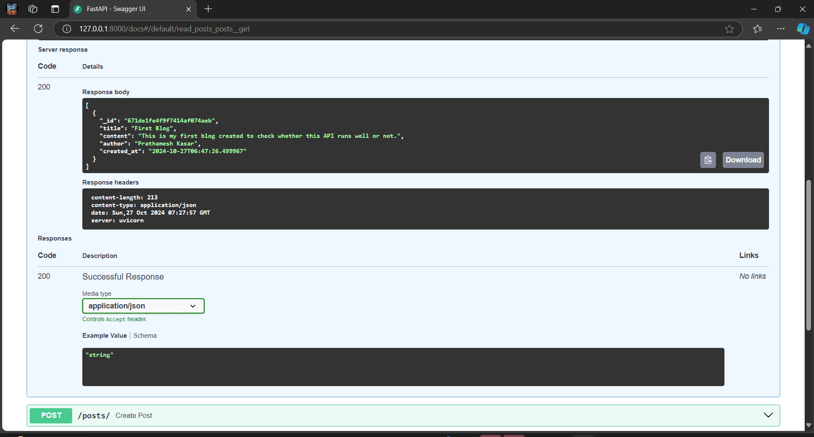Viewport: 814px width, 437px height.
Task: Open the Copilot sidebar icon
Action: pyautogui.click(x=803, y=29)
